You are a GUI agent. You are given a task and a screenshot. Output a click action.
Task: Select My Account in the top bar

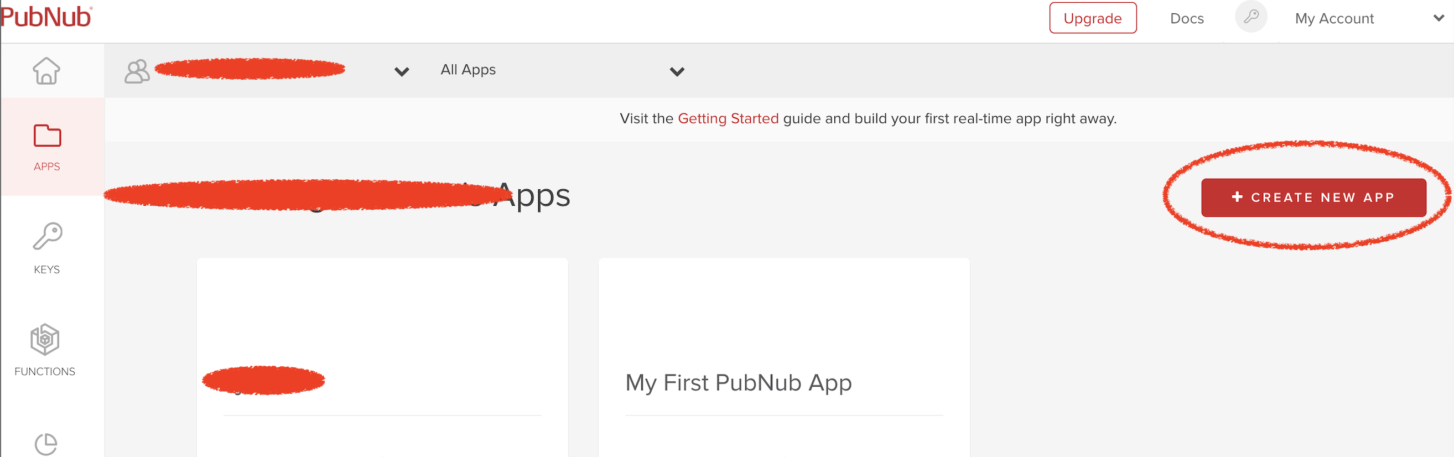(1334, 18)
